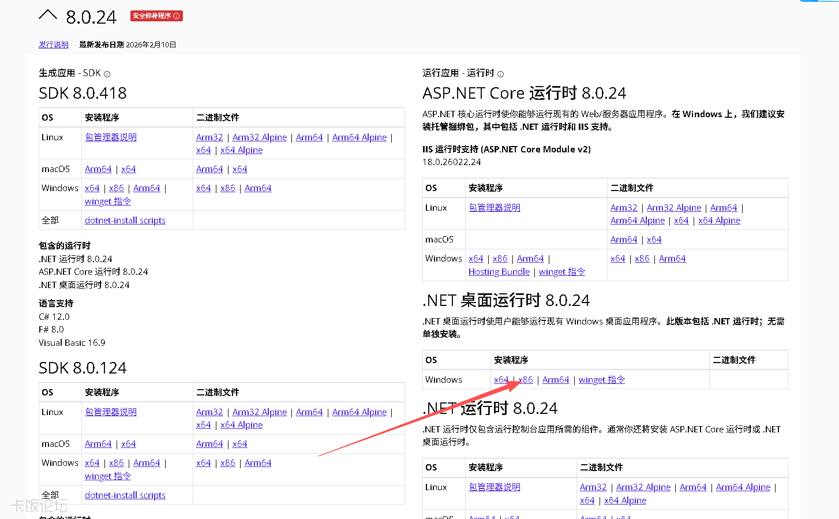
Task: Collapse the 8.0.24 version section
Action: pyautogui.click(x=48, y=15)
